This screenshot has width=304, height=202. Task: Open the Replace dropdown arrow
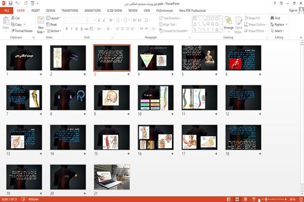(287, 24)
